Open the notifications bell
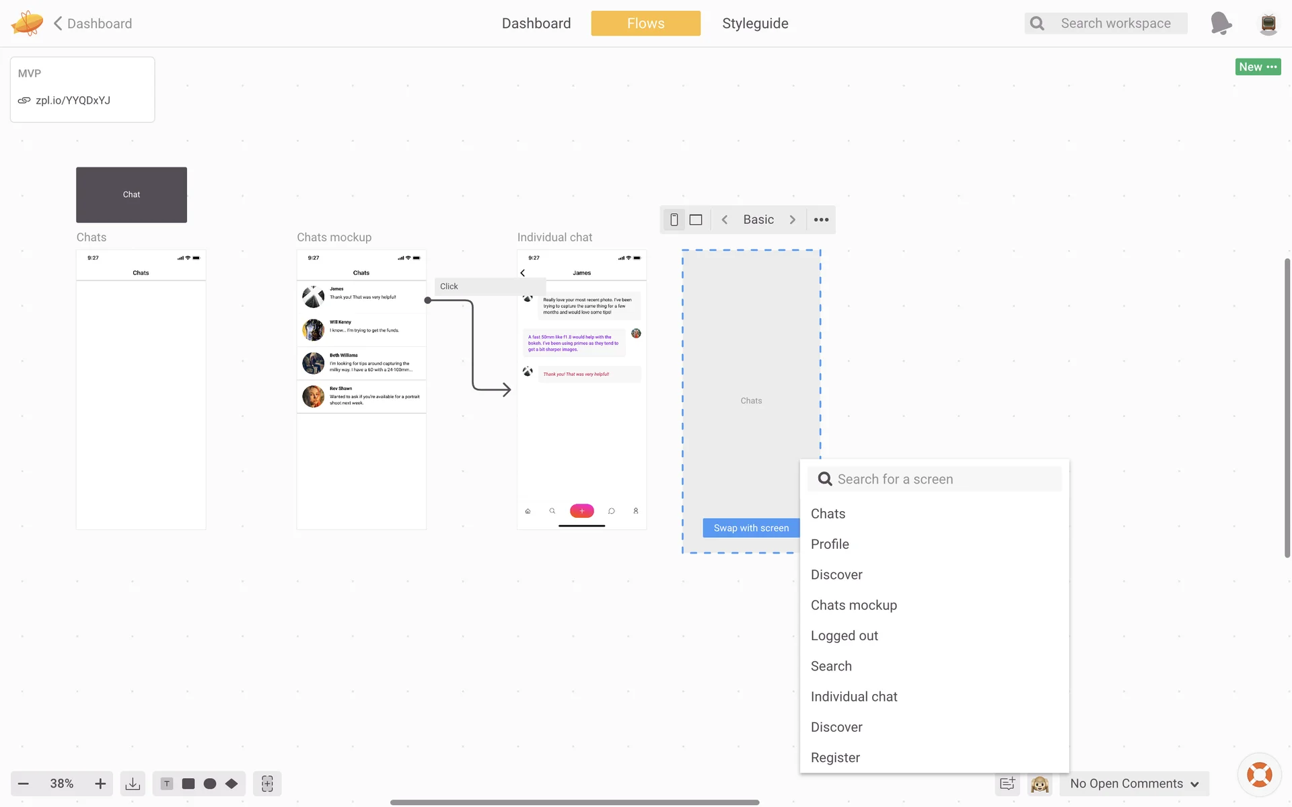Image resolution: width=1292 pixels, height=807 pixels. (1220, 24)
